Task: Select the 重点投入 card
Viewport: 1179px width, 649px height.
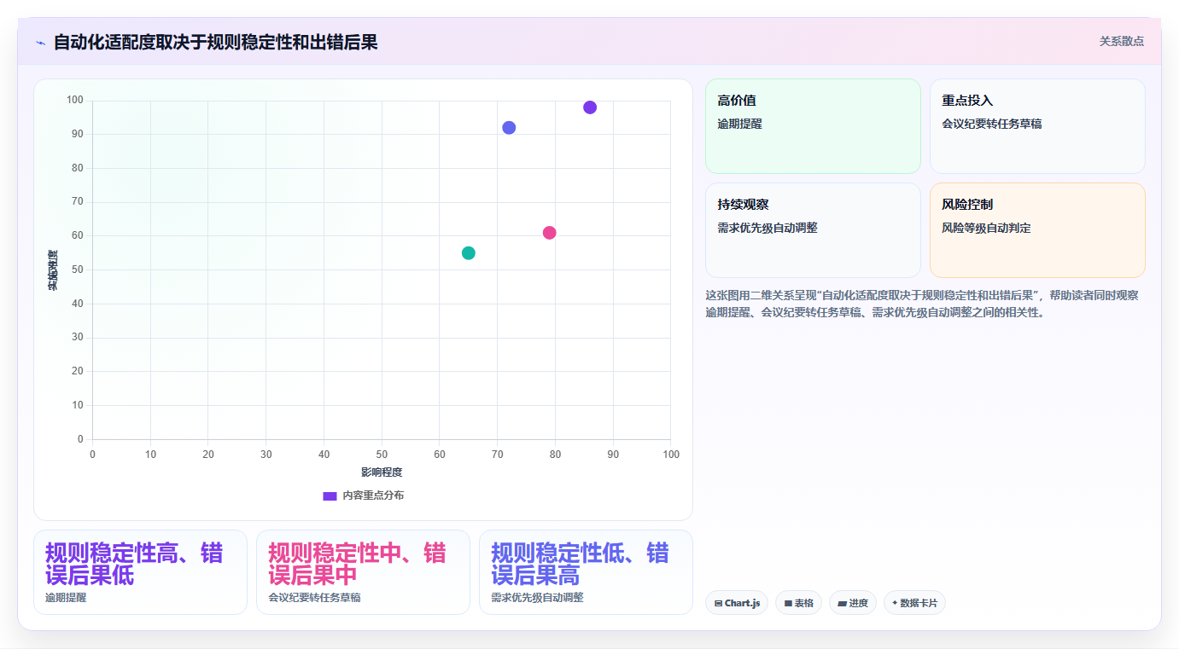Action: pyautogui.click(x=1037, y=126)
